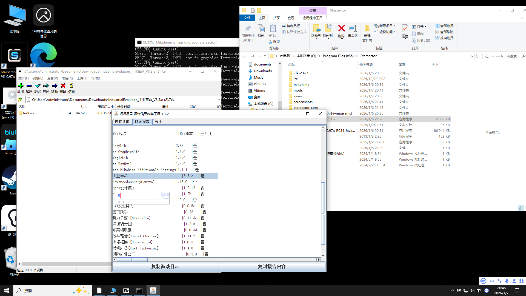Image resolution: width=526 pixels, height=296 pixels.
Task: Click the 7-Zip Info (信息) icon
Action: pos(72,86)
